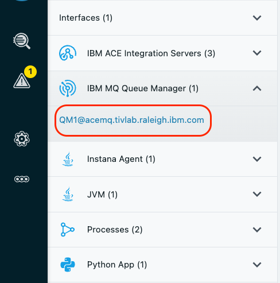
Task: Expand the Processes (2) chevron
Action: coord(257,230)
